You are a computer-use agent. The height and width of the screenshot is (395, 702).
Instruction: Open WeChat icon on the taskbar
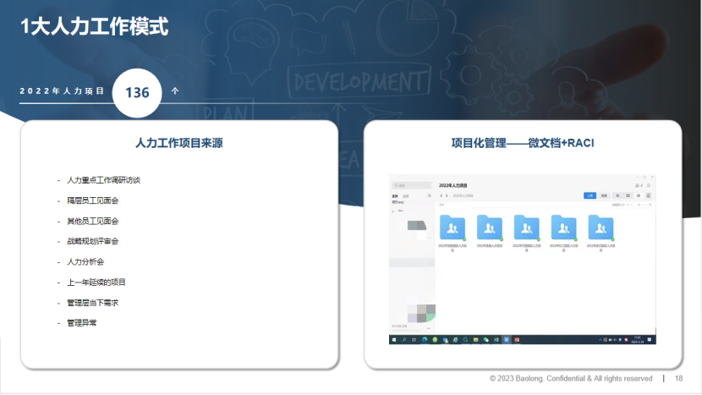point(485,340)
